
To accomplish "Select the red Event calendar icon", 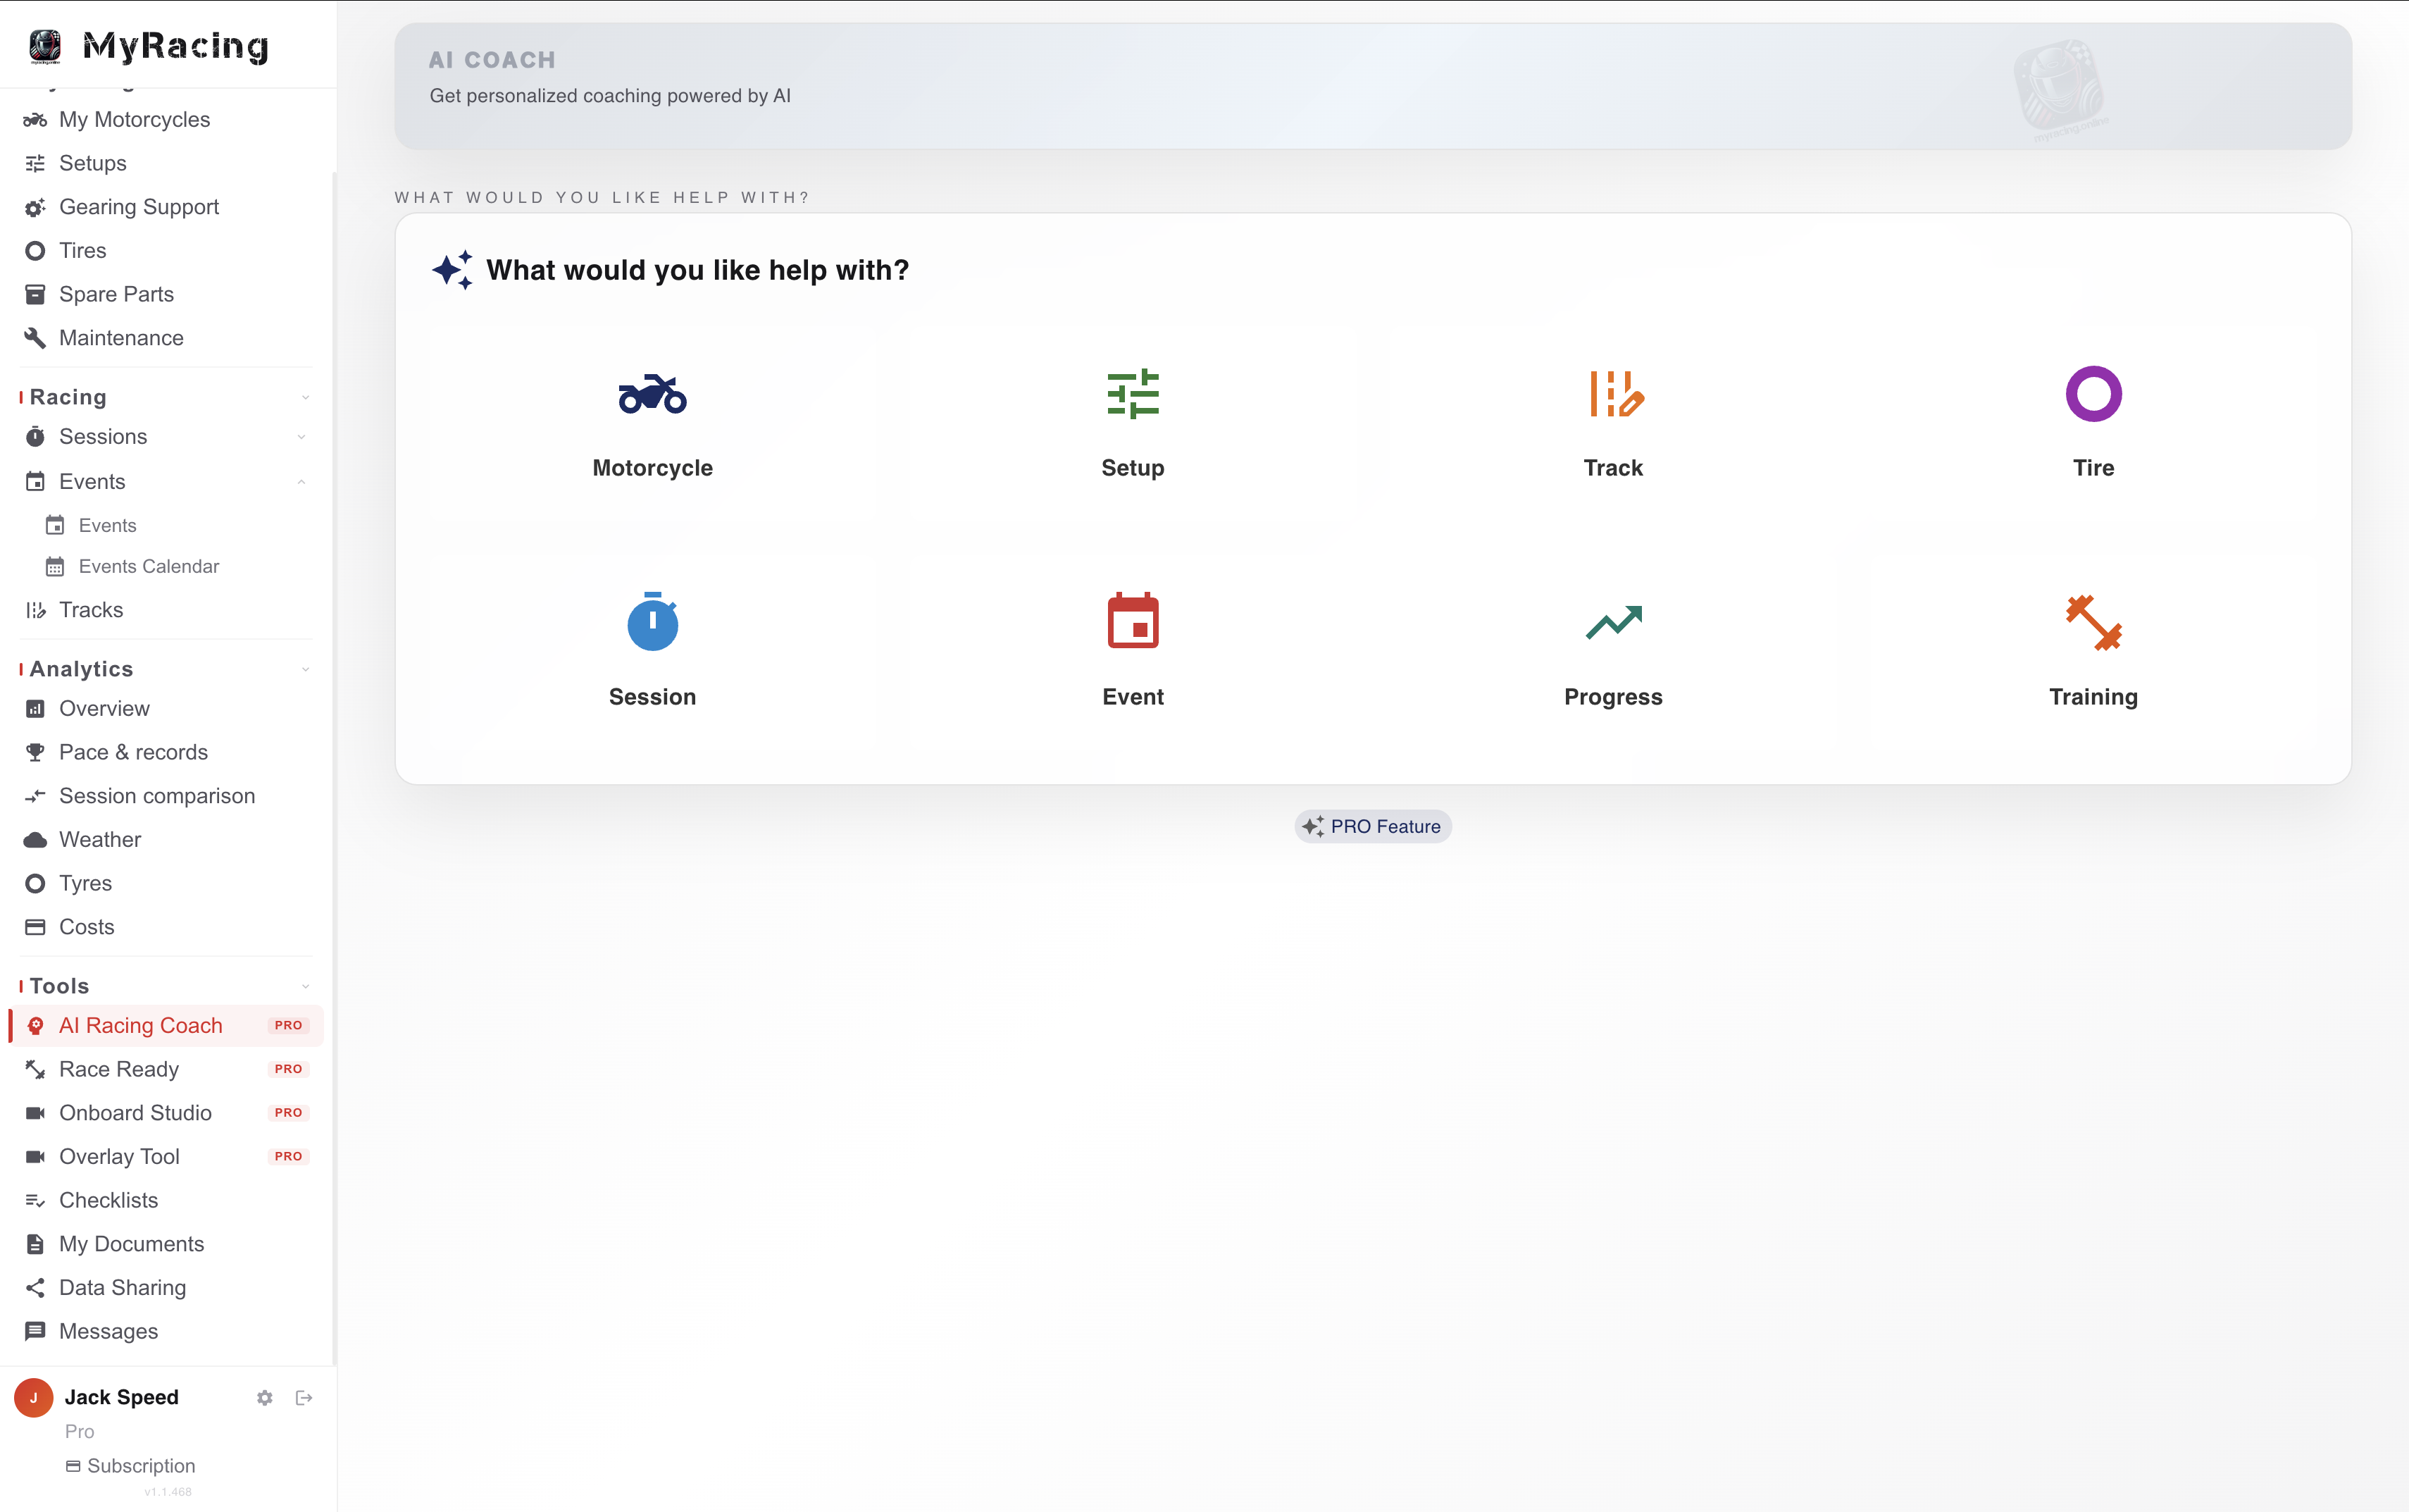I will [1133, 621].
